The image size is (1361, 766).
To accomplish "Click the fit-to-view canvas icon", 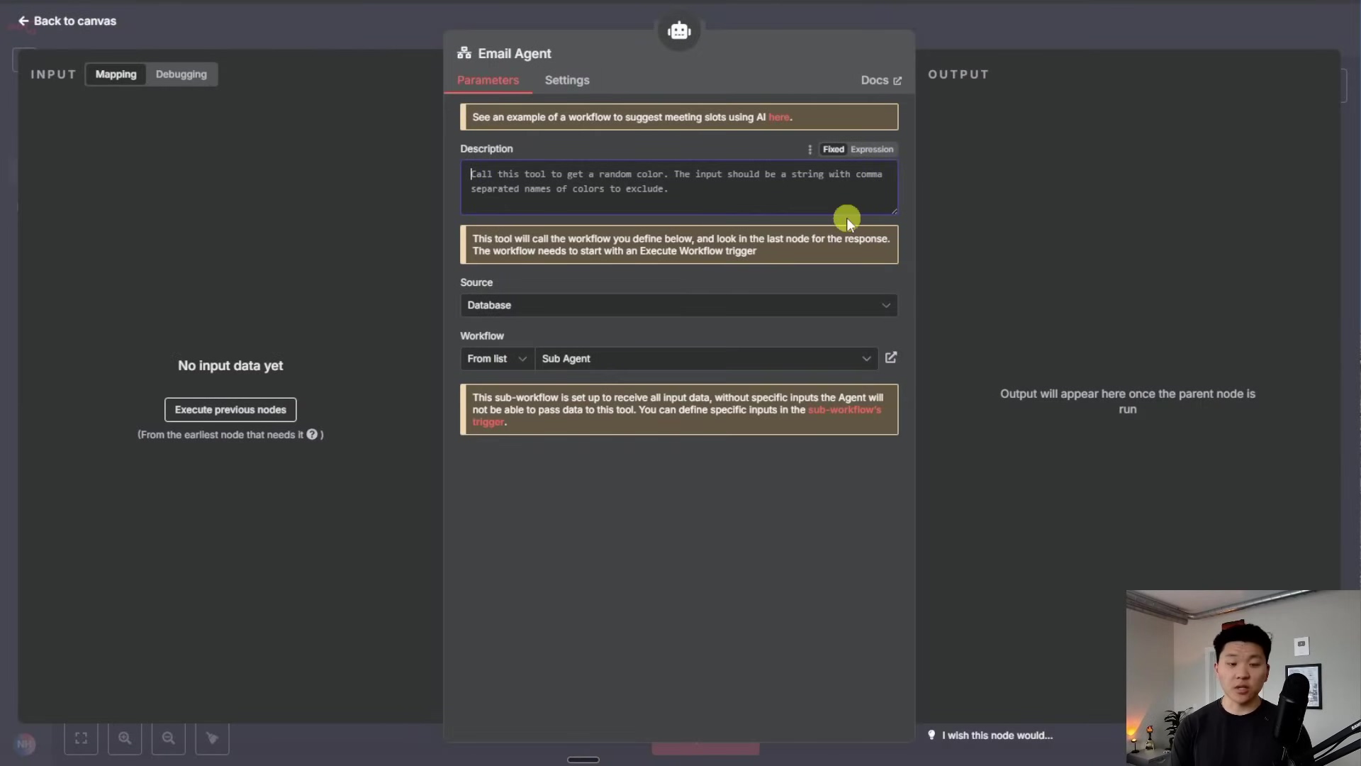I will 81,738.
